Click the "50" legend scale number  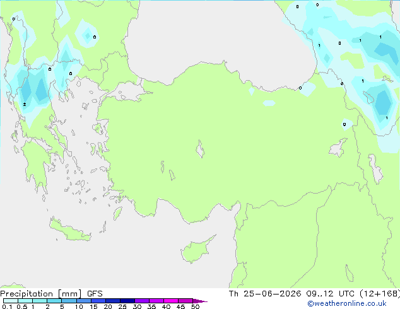pos(195,306)
